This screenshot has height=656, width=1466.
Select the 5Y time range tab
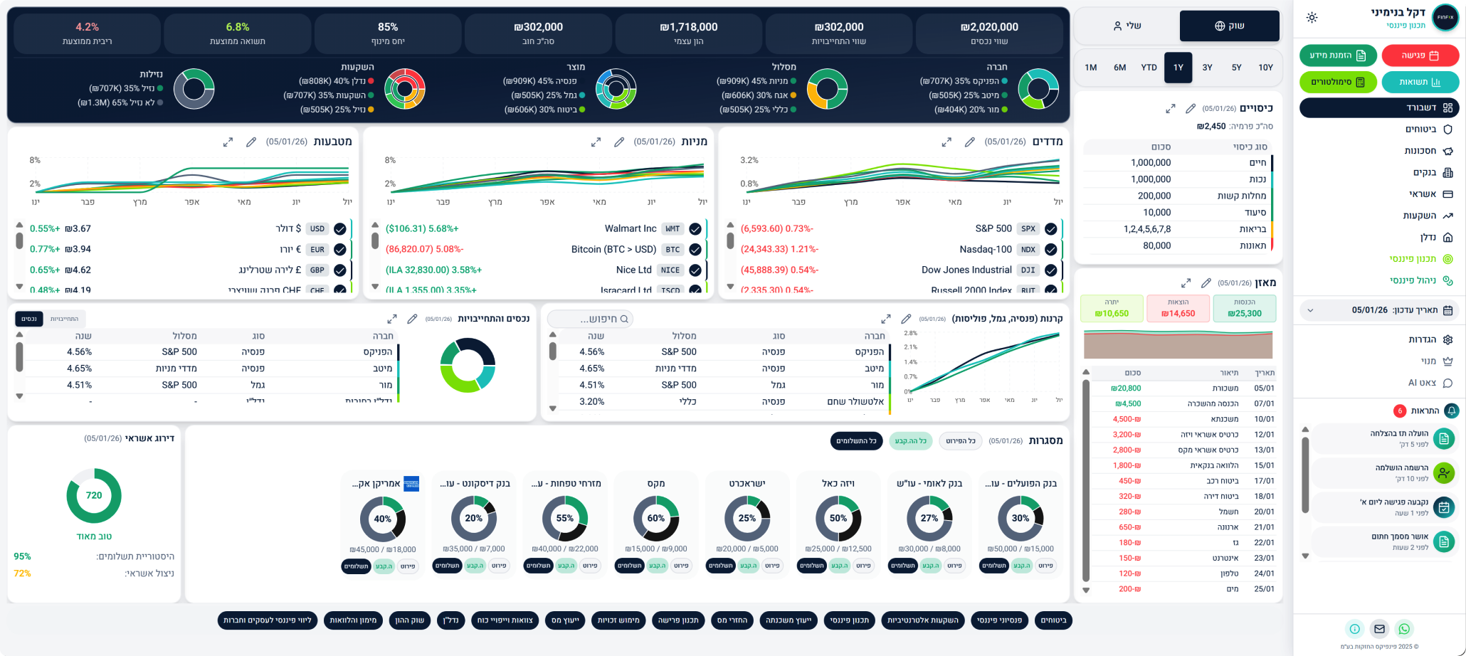(1236, 68)
